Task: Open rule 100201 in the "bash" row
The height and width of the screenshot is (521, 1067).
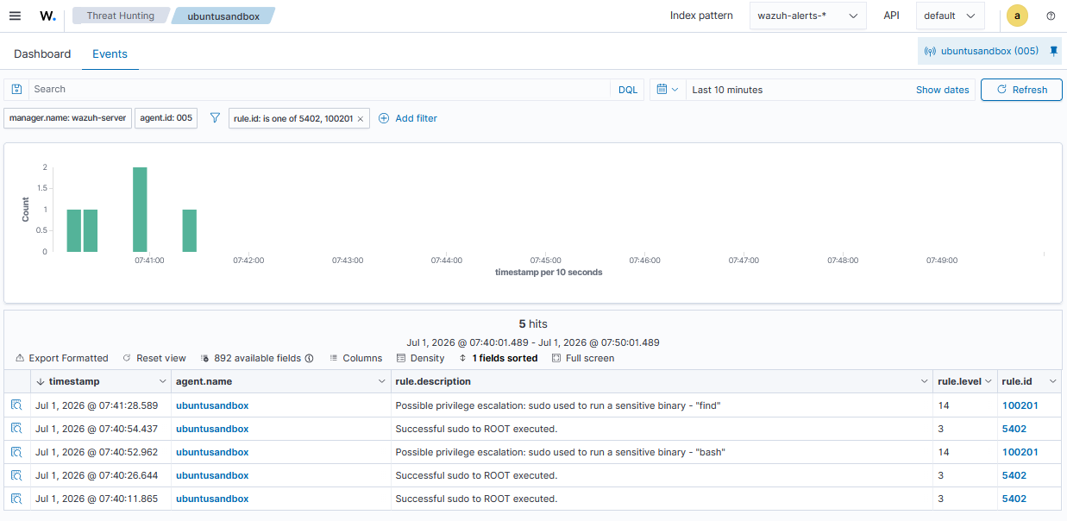Action: pyautogui.click(x=1020, y=452)
